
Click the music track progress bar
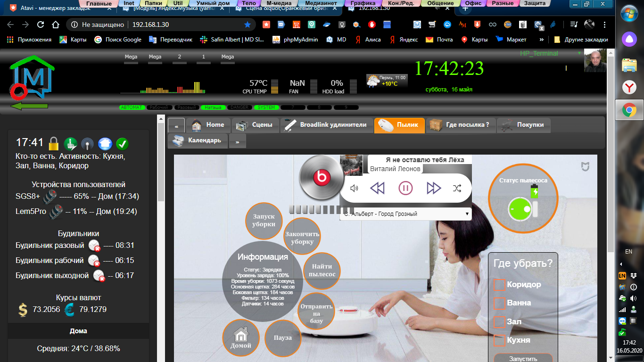point(321,210)
